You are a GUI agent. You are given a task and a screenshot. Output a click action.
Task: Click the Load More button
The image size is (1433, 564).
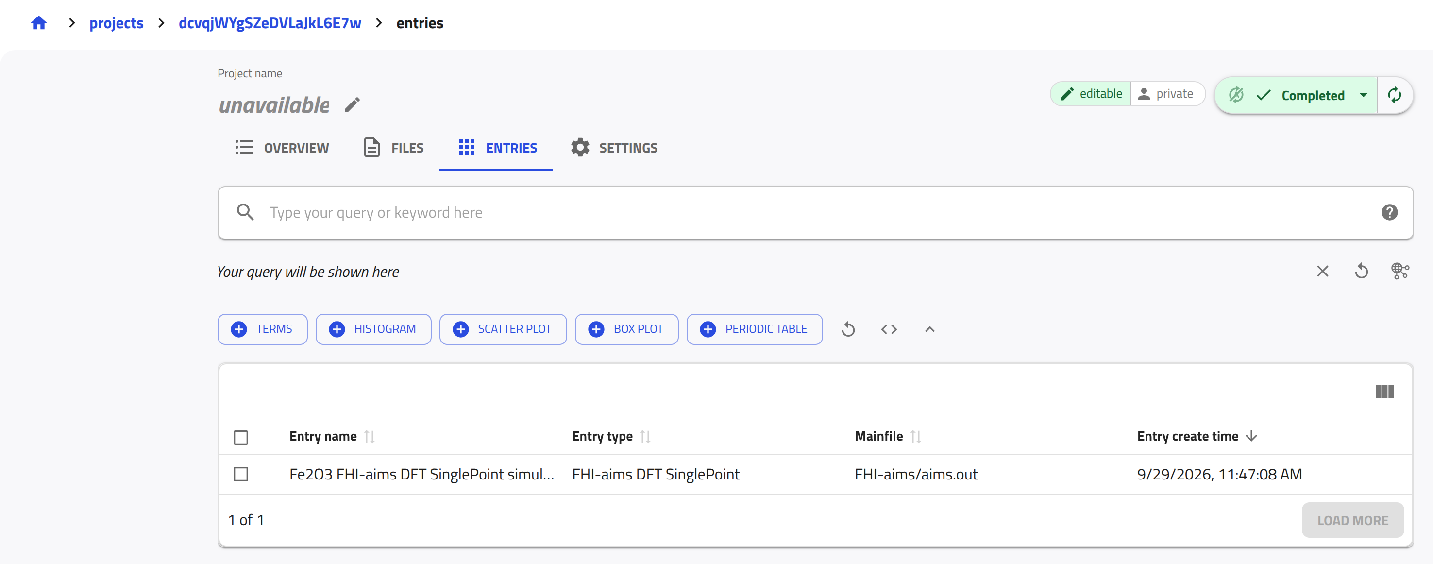[x=1352, y=520]
